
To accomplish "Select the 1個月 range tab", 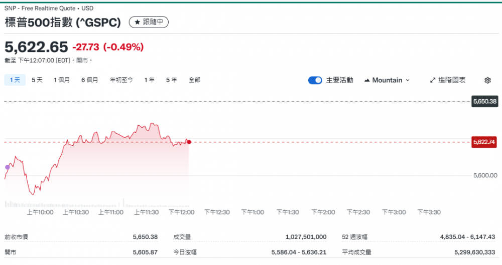I will pyautogui.click(x=62, y=80).
